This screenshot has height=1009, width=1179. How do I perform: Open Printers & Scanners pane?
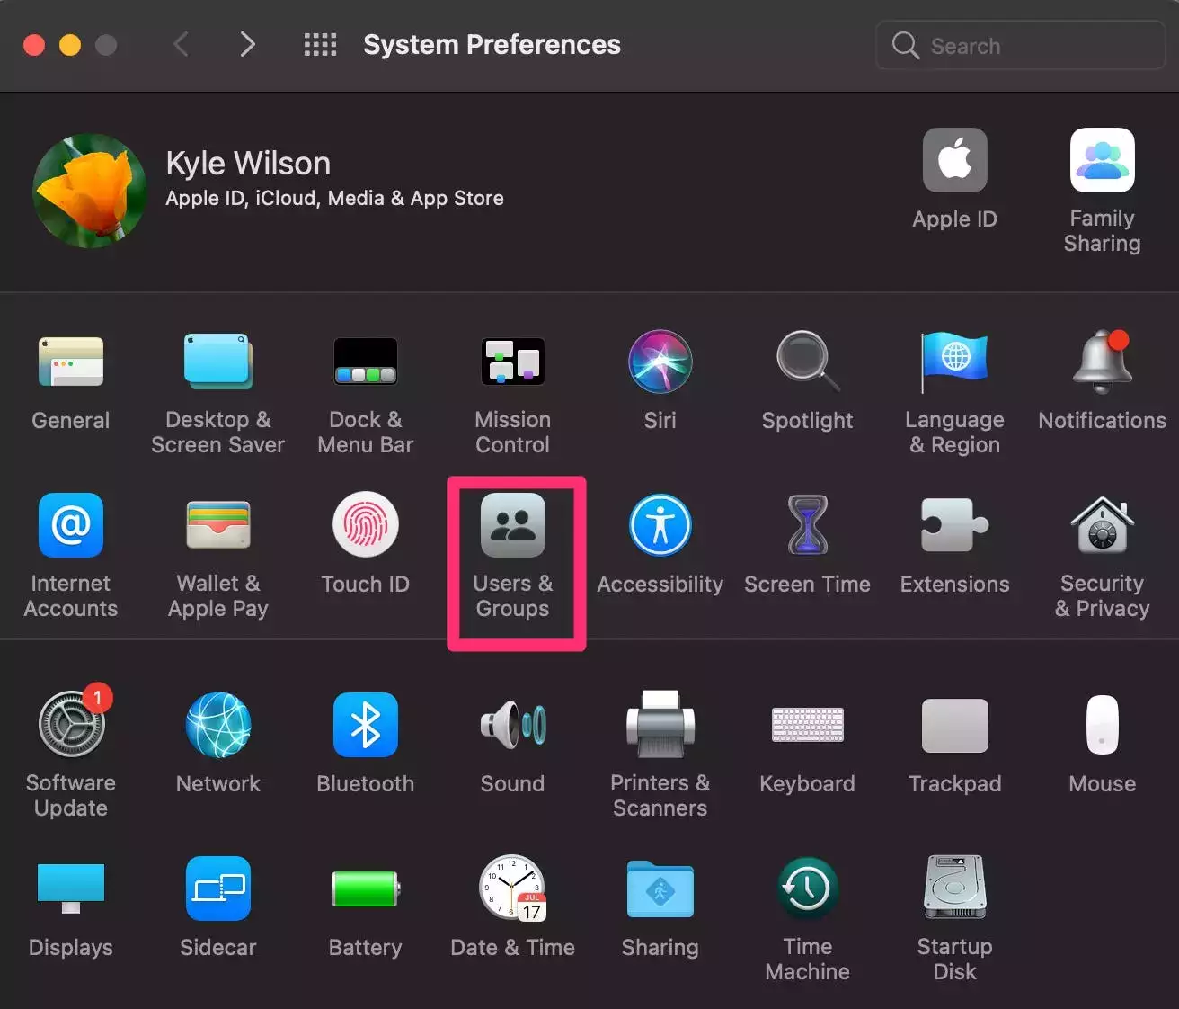[660, 726]
